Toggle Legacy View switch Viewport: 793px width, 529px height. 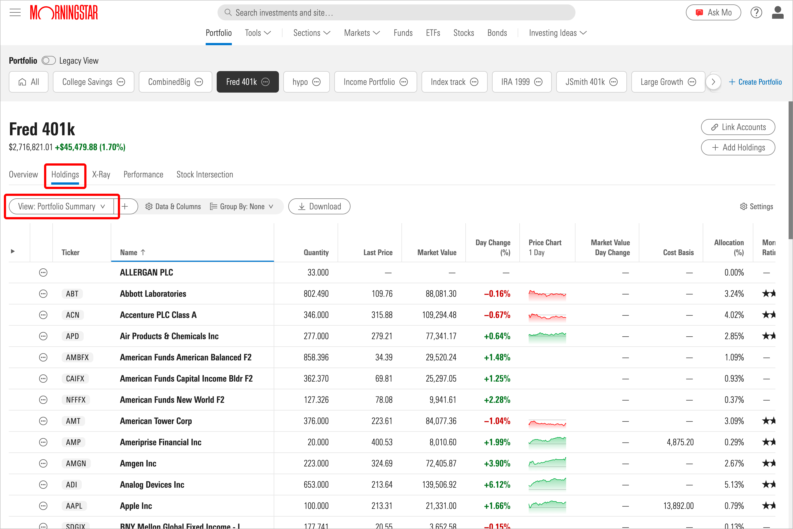[x=48, y=61]
